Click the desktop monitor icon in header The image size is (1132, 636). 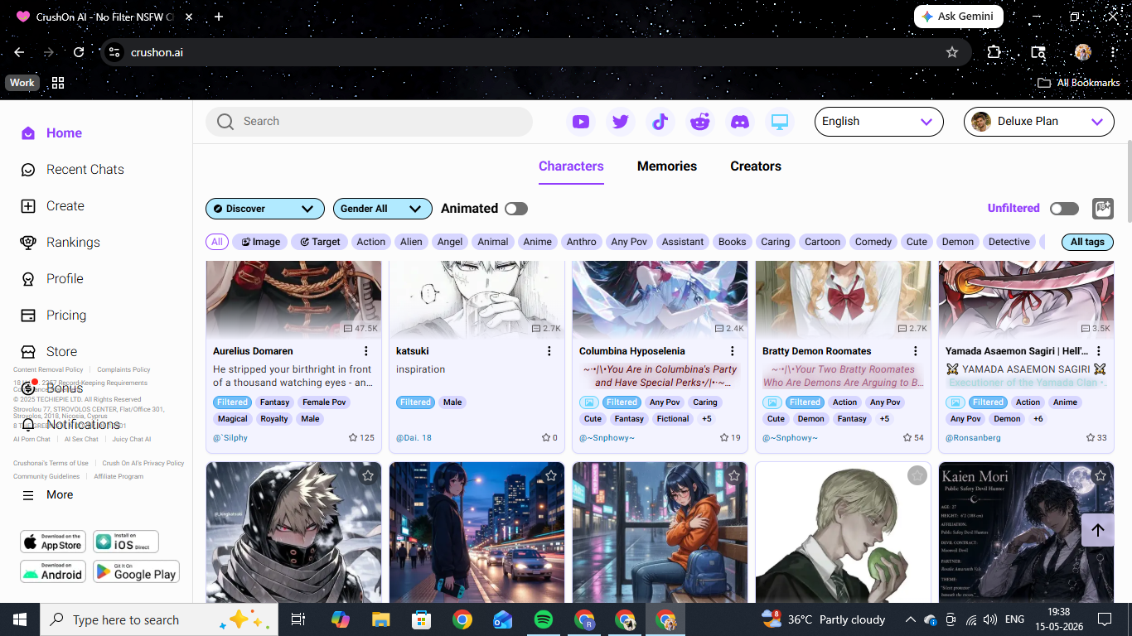pos(780,122)
